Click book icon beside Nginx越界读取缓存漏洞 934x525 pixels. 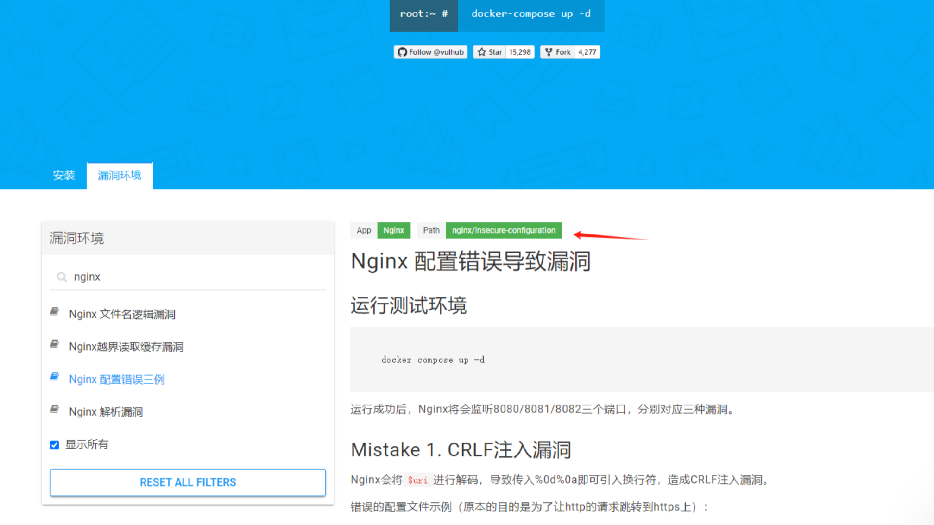tap(55, 344)
